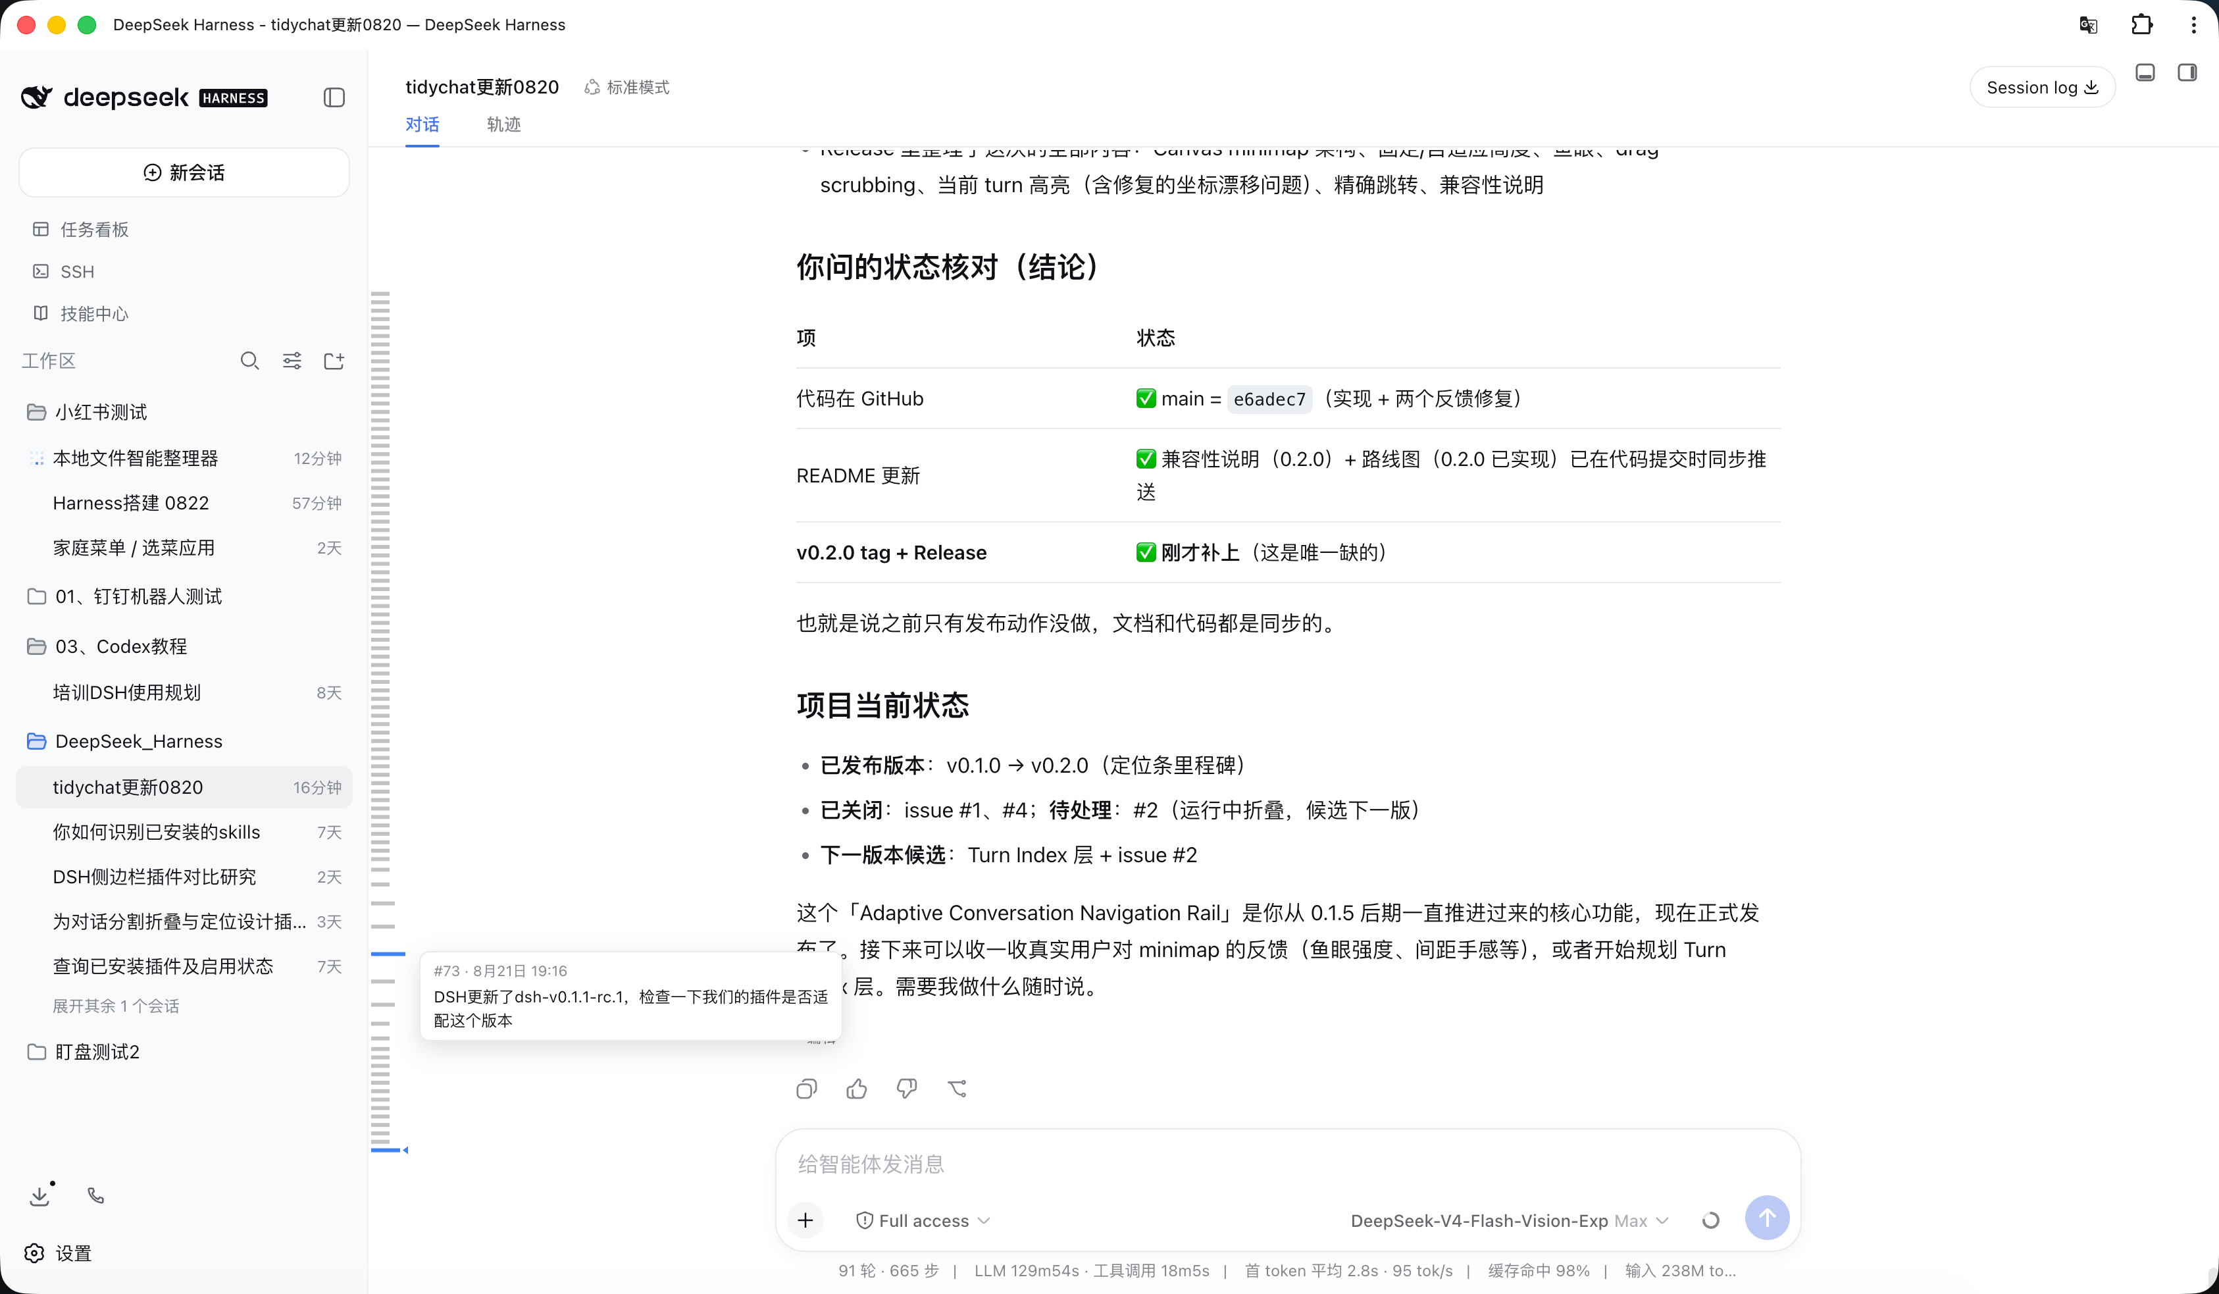The height and width of the screenshot is (1294, 2219).
Task: Click the #73 turn preview tooltip
Action: coord(630,996)
